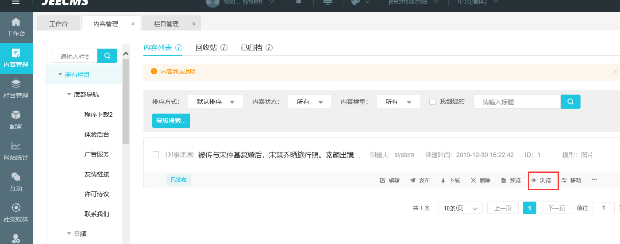The image size is (620, 244).
Task: Close the 栏目管理 tab
Action: (x=193, y=24)
